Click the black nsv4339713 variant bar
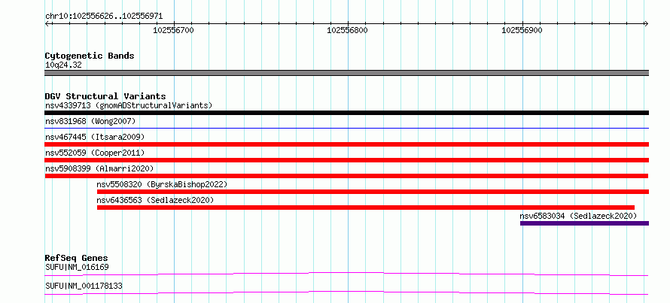Viewport: 670px width, 303px height. click(346, 113)
